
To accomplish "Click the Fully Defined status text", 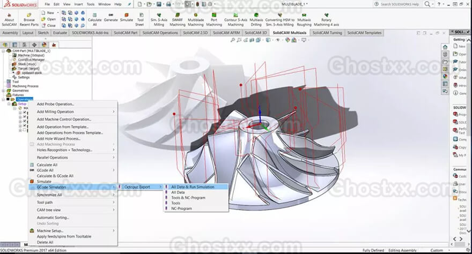I will pyautogui.click(x=373, y=250).
